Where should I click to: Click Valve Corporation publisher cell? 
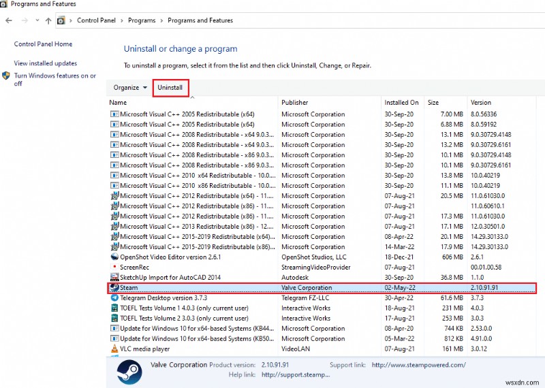pos(307,288)
